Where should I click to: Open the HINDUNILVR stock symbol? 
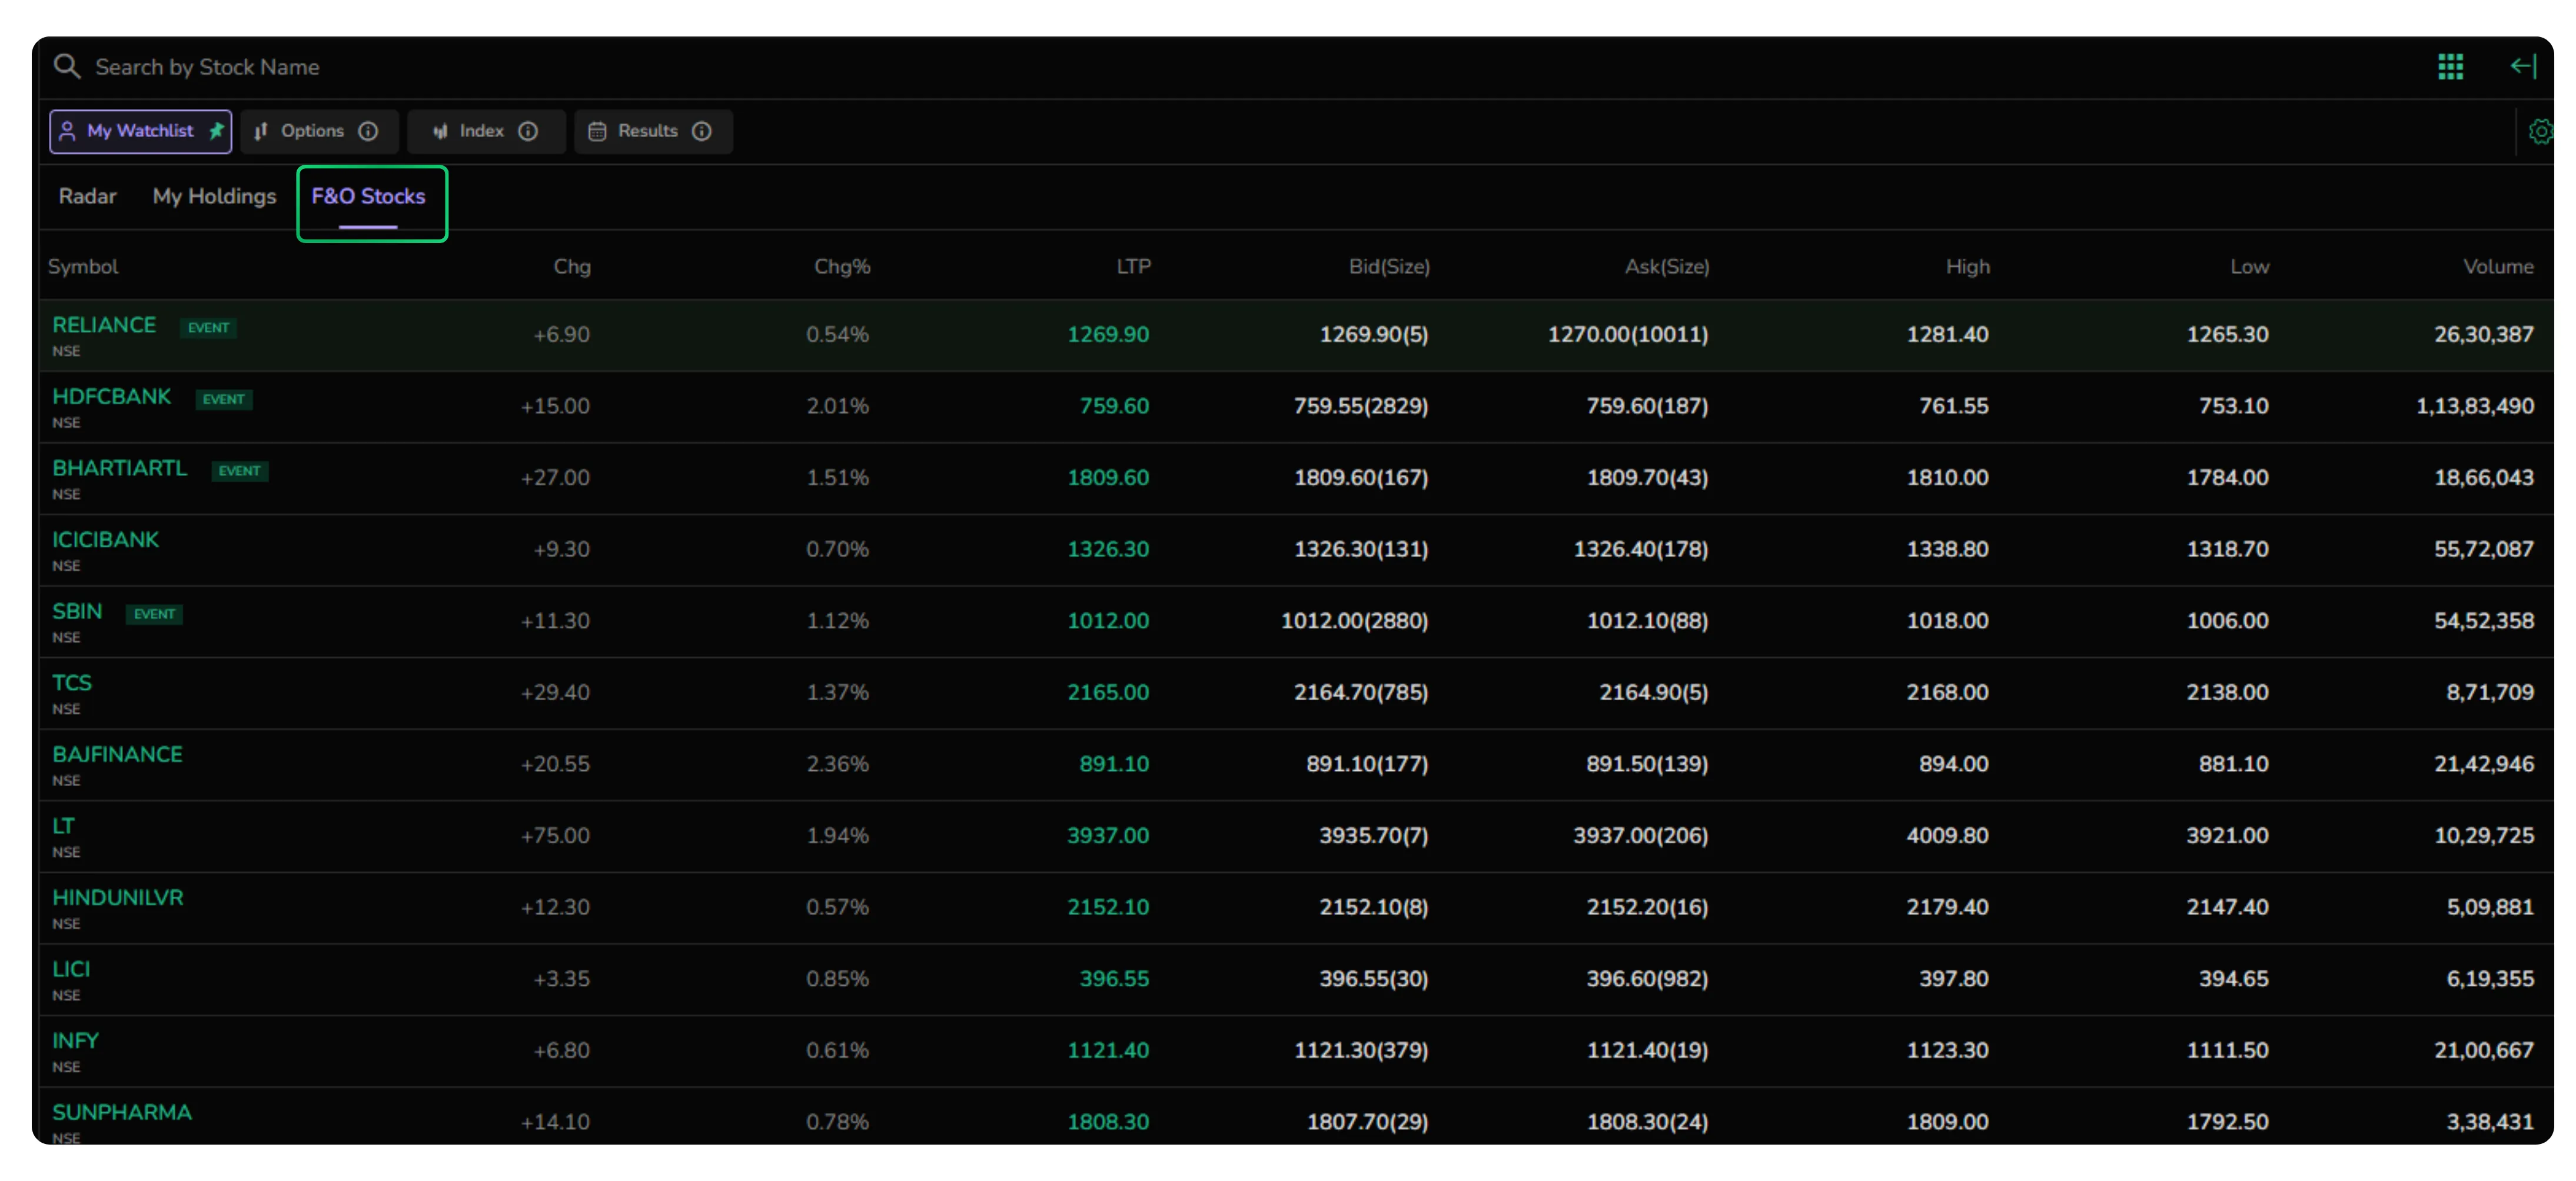click(118, 898)
